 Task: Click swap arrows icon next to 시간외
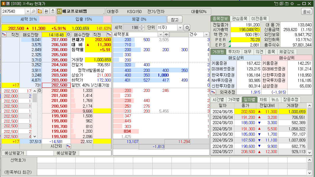click(68, 146)
